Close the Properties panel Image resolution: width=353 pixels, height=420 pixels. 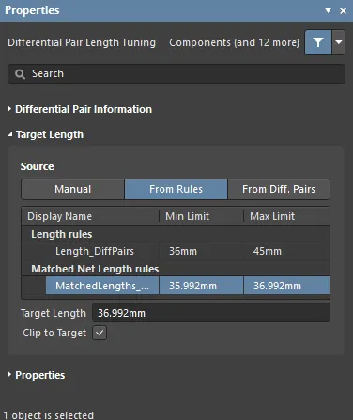pyautogui.click(x=343, y=11)
